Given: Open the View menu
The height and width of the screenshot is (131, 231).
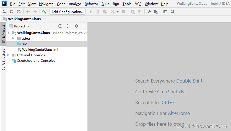Looking at the screenshot, I should (x=32, y=4).
